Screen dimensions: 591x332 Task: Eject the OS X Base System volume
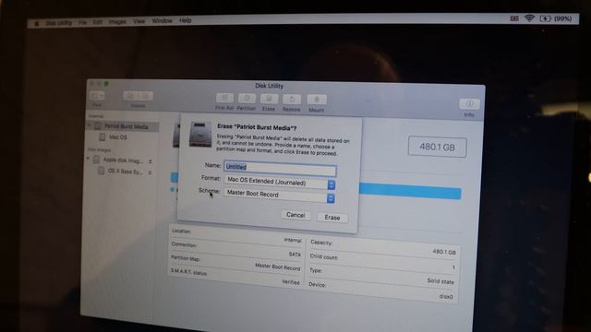click(x=150, y=172)
